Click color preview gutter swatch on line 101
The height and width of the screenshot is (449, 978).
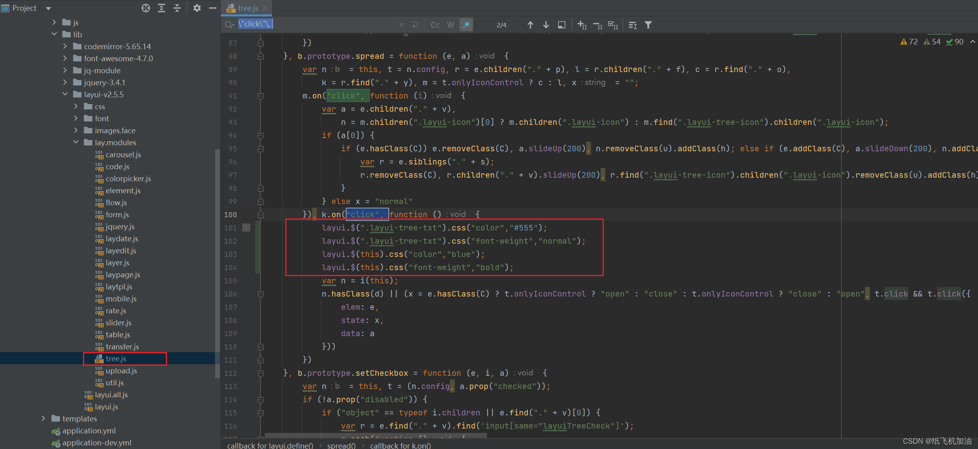(246, 228)
